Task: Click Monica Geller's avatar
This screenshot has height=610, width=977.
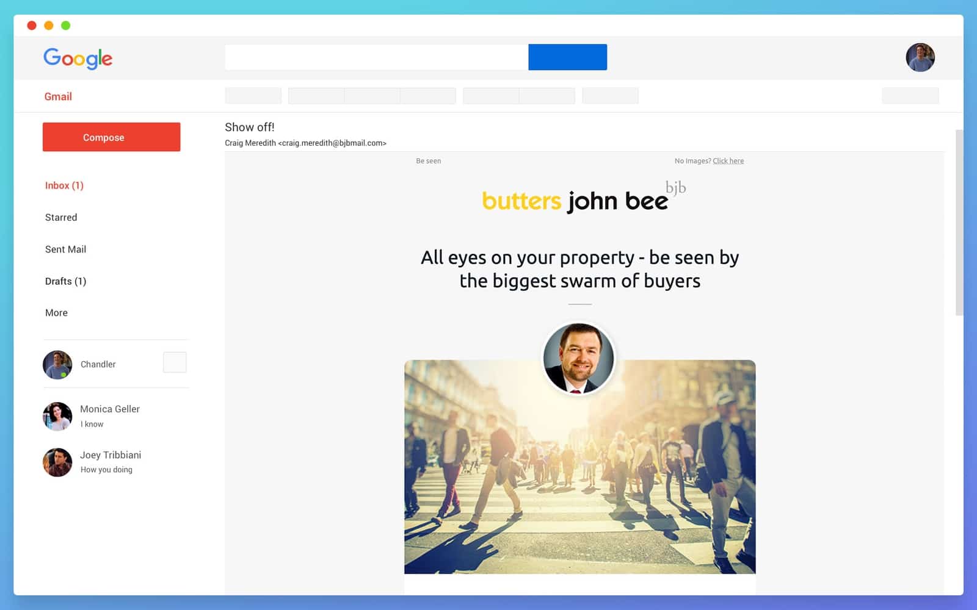Action: pyautogui.click(x=57, y=416)
